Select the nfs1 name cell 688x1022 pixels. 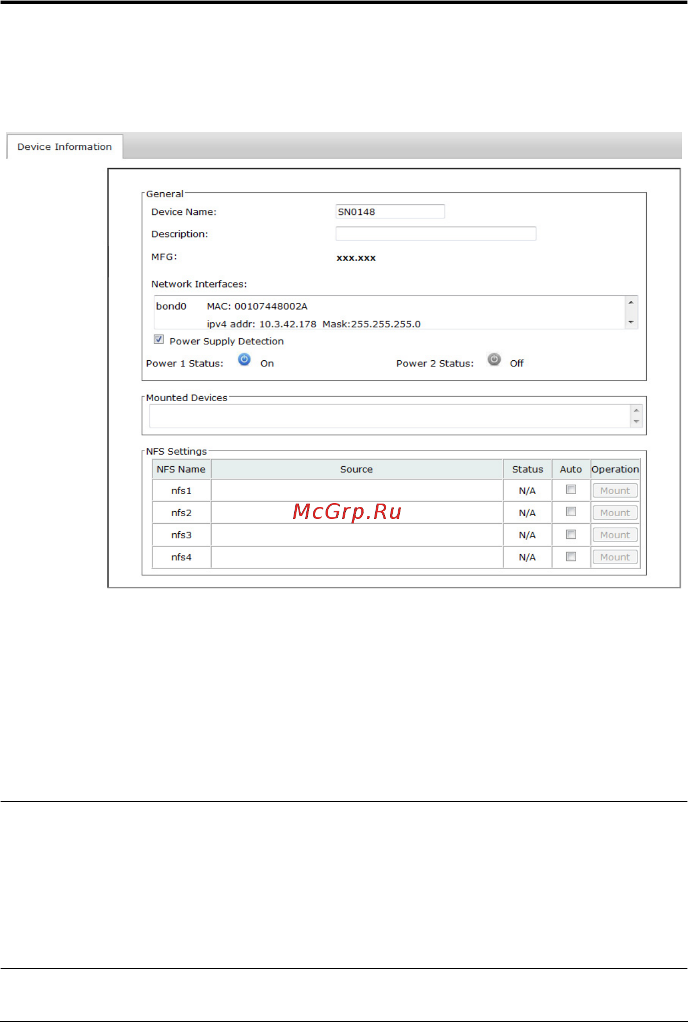pyautogui.click(x=181, y=490)
